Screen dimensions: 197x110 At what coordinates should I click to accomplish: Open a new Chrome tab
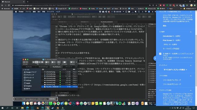(x=28, y=2)
